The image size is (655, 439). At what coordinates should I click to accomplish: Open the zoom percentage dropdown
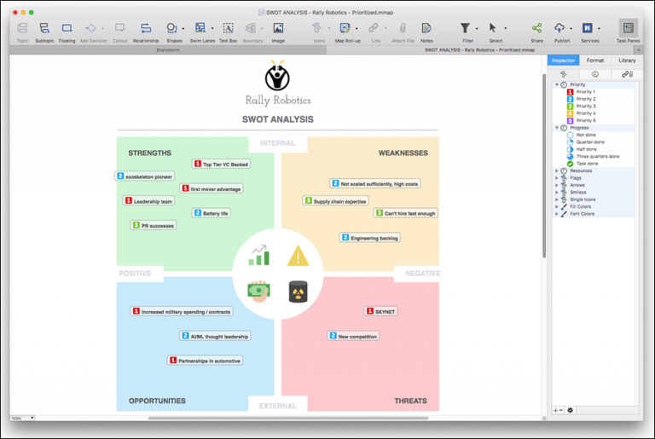[x=22, y=418]
